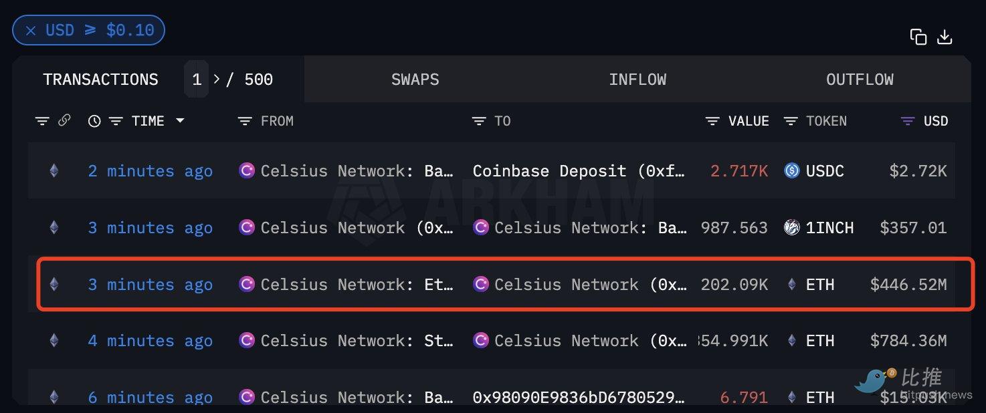The image size is (986, 413).
Task: Click the $784.36M USD value
Action: [908, 341]
